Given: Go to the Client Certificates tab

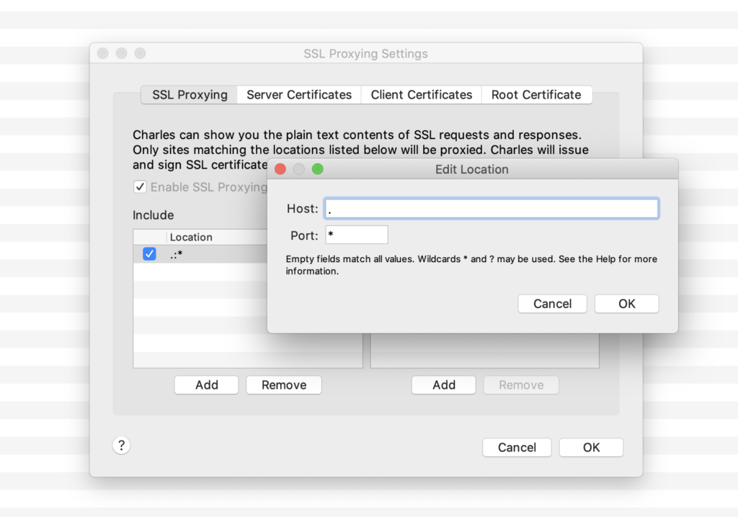Looking at the screenshot, I should [421, 95].
